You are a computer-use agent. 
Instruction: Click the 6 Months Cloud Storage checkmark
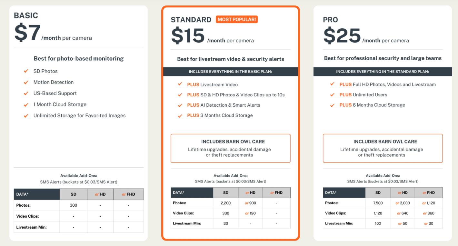[x=332, y=105]
